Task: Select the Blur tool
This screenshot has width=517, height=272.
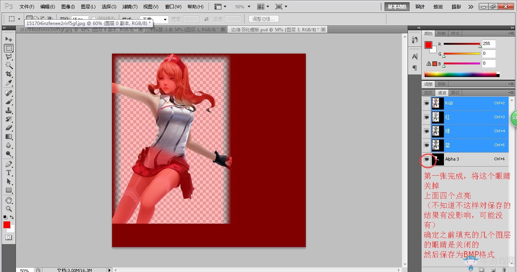Action: pos(9,145)
